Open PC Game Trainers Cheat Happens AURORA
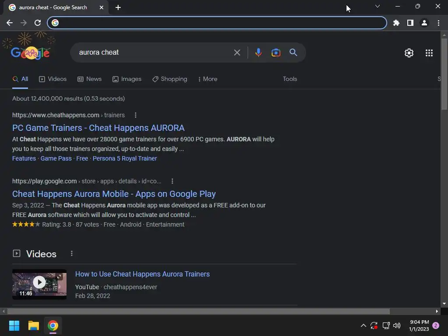 click(98, 128)
